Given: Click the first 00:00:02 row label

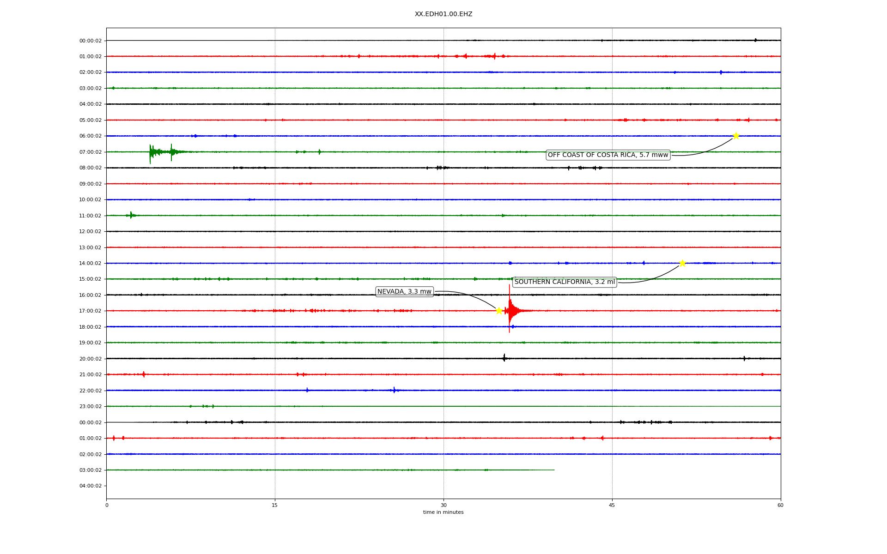Looking at the screenshot, I should tap(90, 41).
